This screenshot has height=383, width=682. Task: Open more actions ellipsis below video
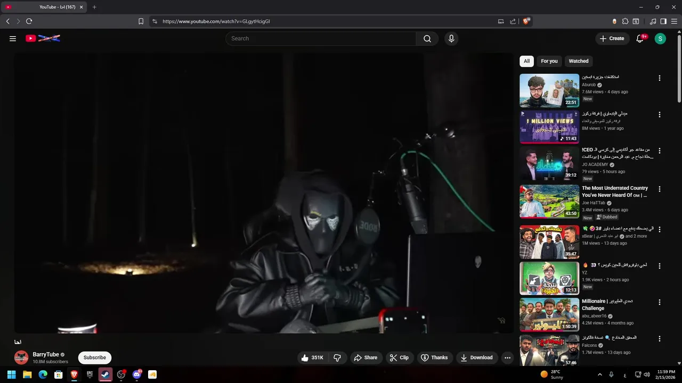pyautogui.click(x=507, y=357)
